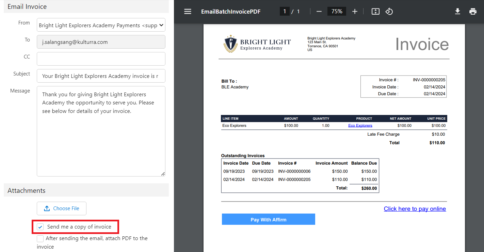The image size is (484, 252).
Task: Click the Bill To label
Action: tap(229, 81)
